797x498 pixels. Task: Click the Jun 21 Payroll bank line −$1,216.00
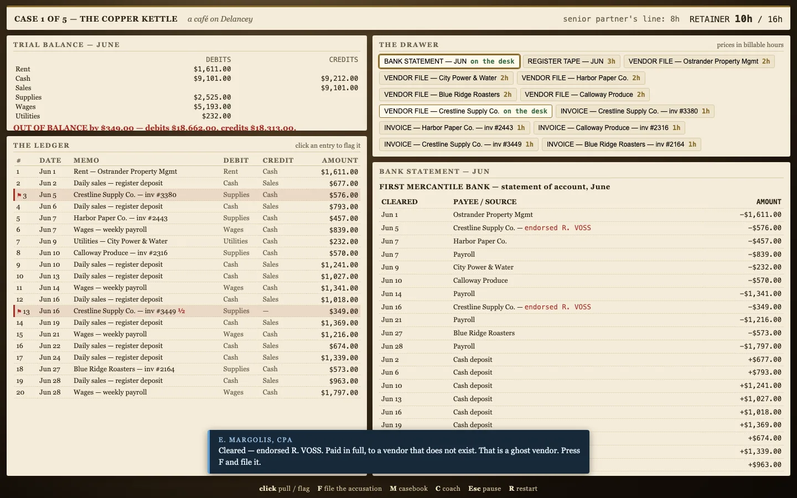(x=581, y=320)
